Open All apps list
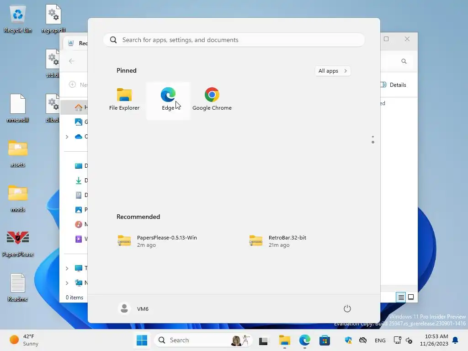This screenshot has height=351, width=468. (333, 71)
